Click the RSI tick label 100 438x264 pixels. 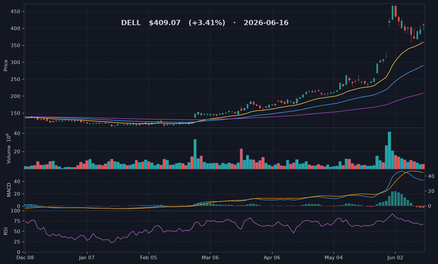click(x=16, y=211)
